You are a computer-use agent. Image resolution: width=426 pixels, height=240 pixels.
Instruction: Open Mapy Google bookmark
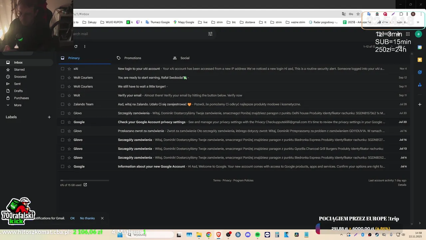183,22
